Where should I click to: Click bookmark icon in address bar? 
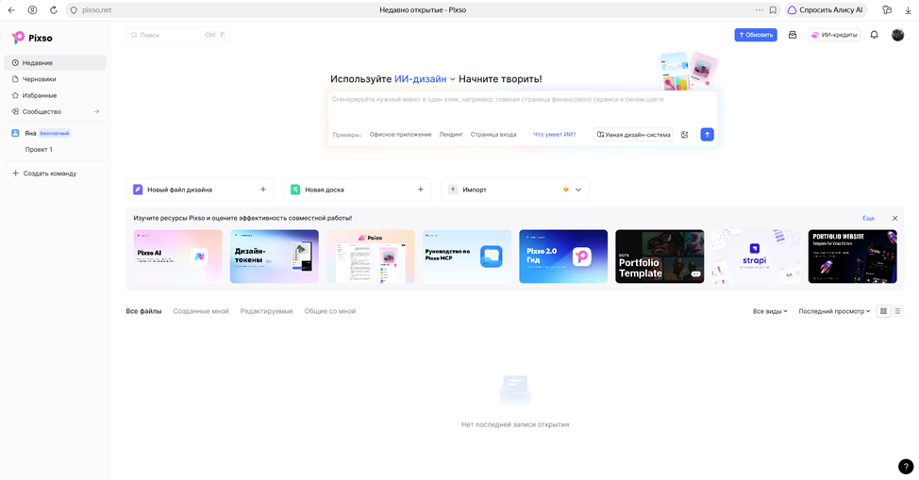coord(773,10)
